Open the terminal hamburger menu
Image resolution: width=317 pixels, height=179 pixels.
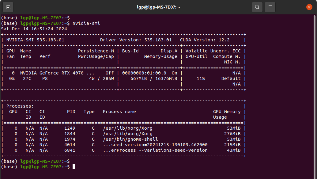tap(270, 7)
